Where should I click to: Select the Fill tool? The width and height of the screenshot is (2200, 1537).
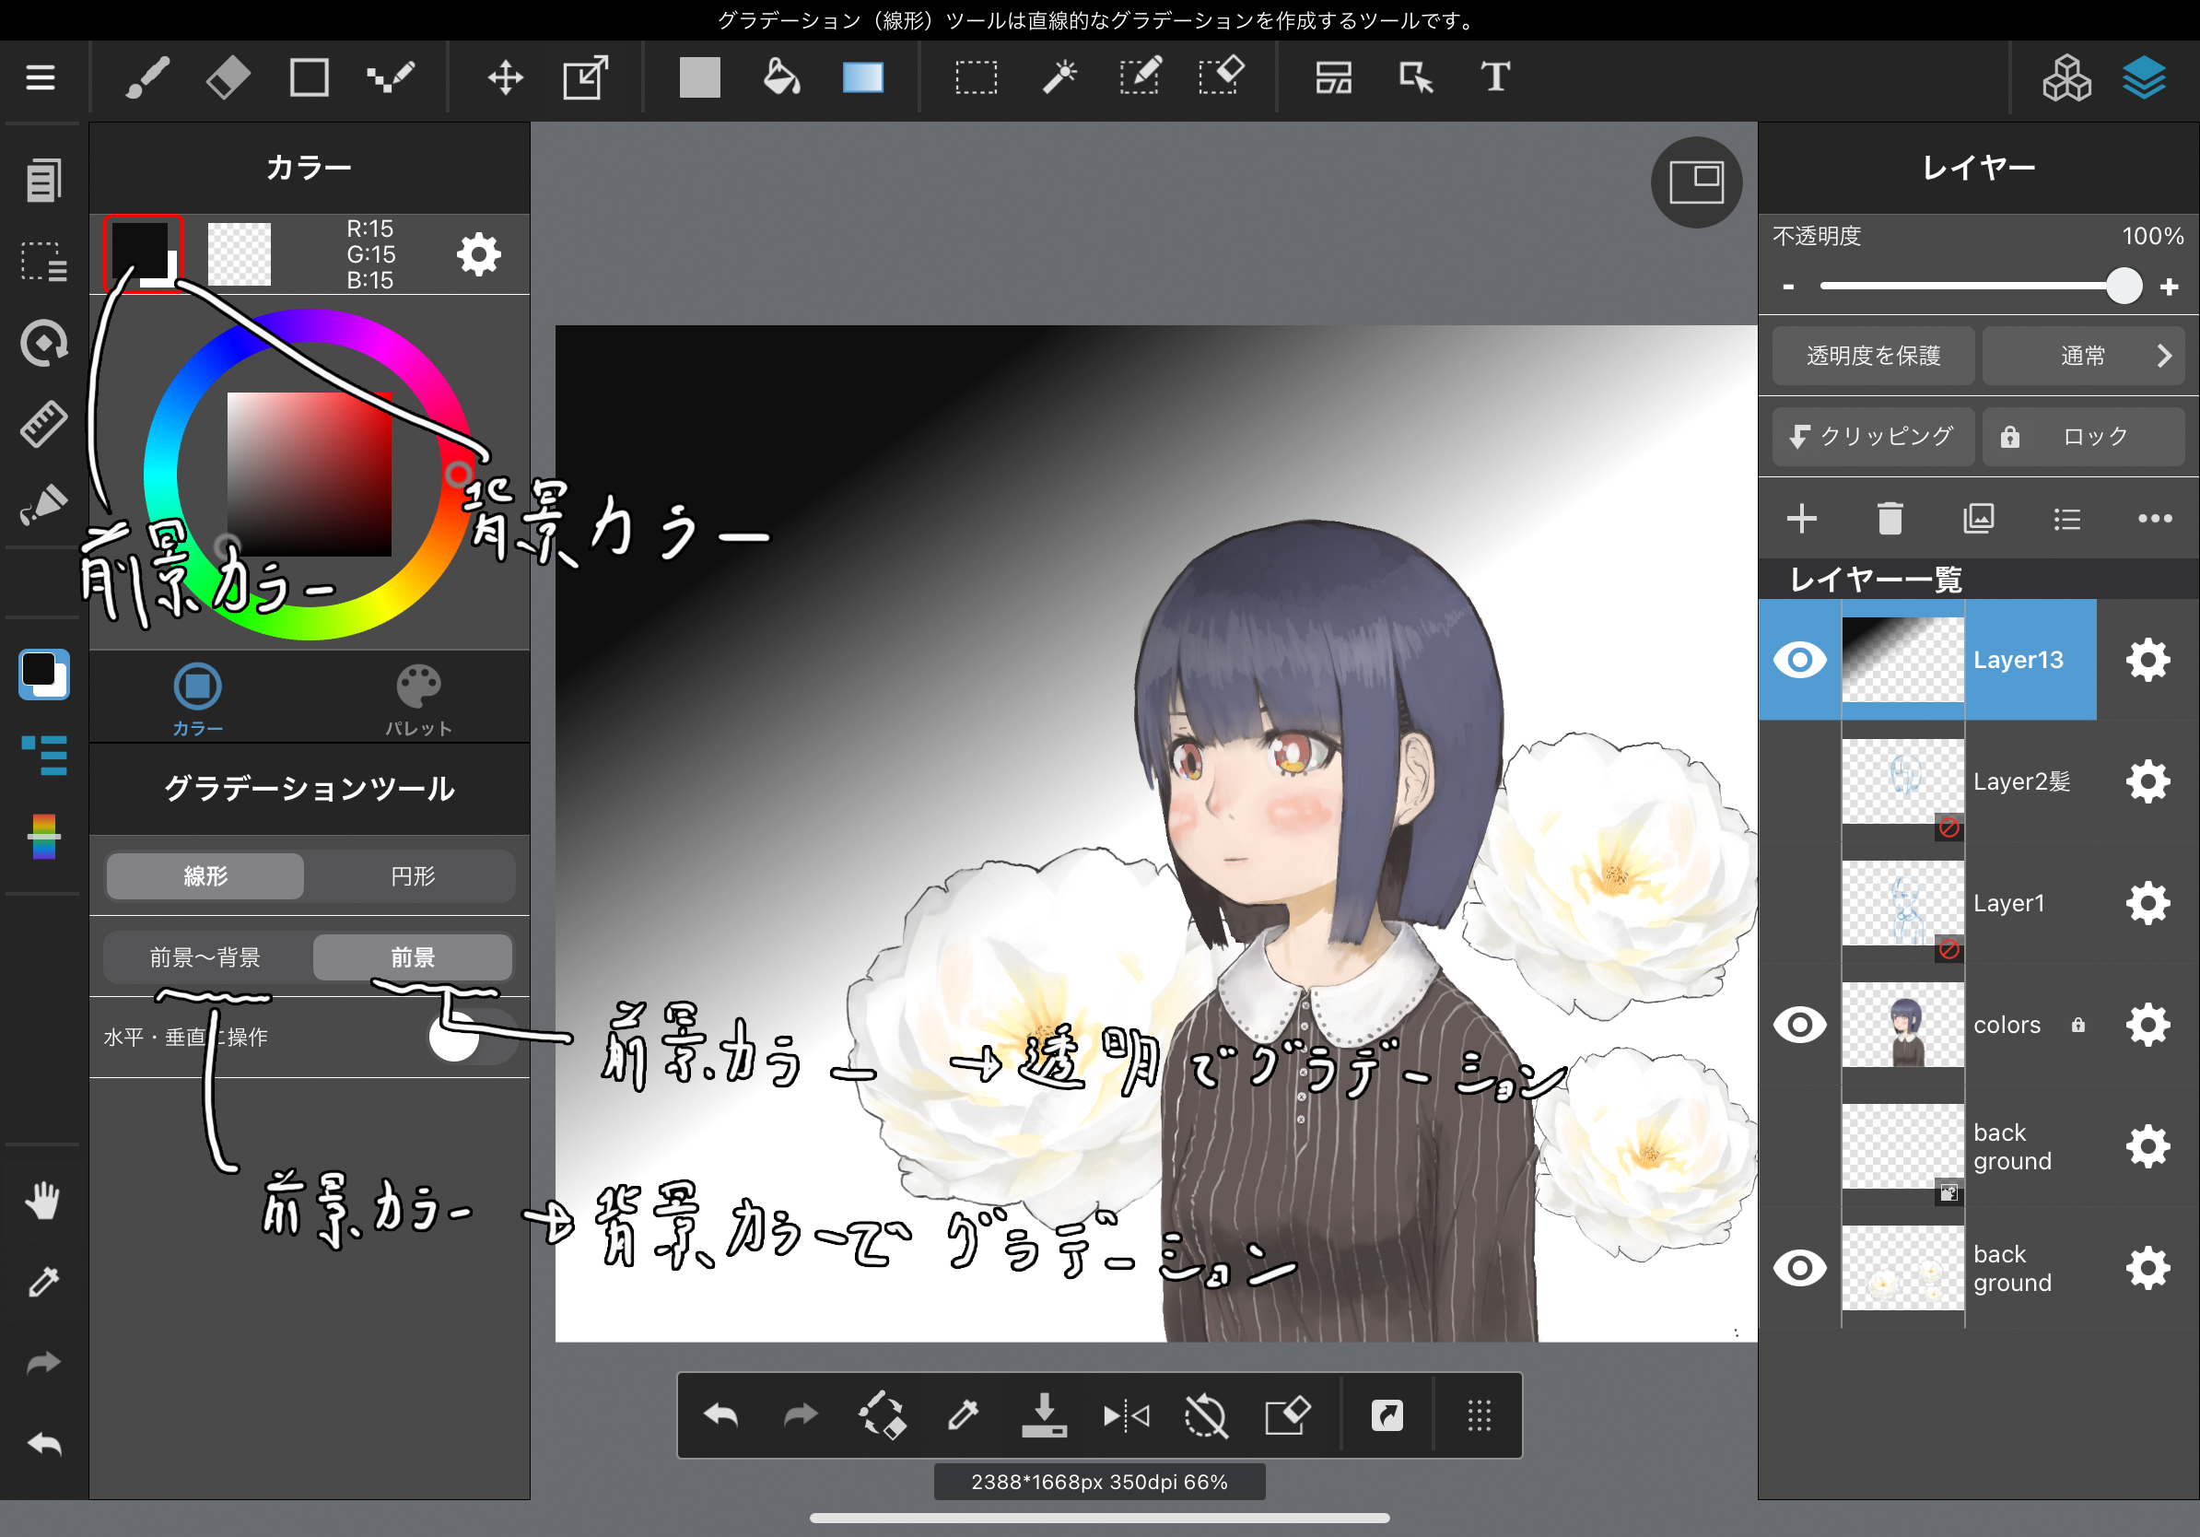pos(779,78)
